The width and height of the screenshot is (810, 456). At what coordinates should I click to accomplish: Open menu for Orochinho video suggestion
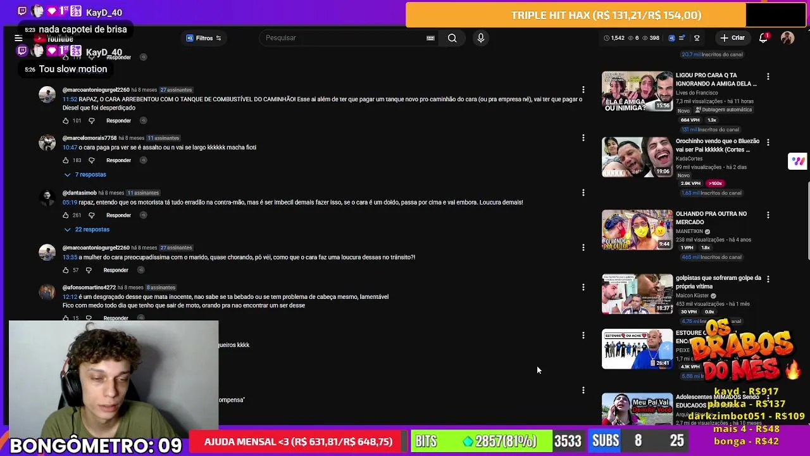(x=768, y=142)
